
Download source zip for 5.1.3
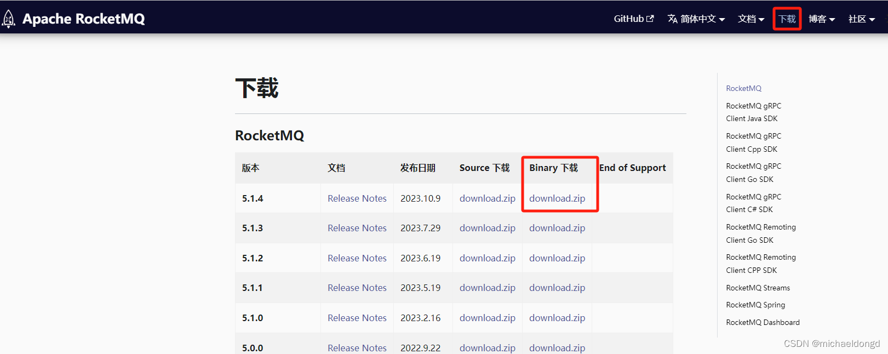point(488,228)
